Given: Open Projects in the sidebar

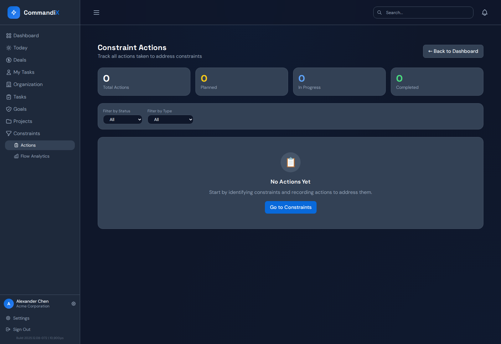Looking at the screenshot, I should [x=40, y=121].
